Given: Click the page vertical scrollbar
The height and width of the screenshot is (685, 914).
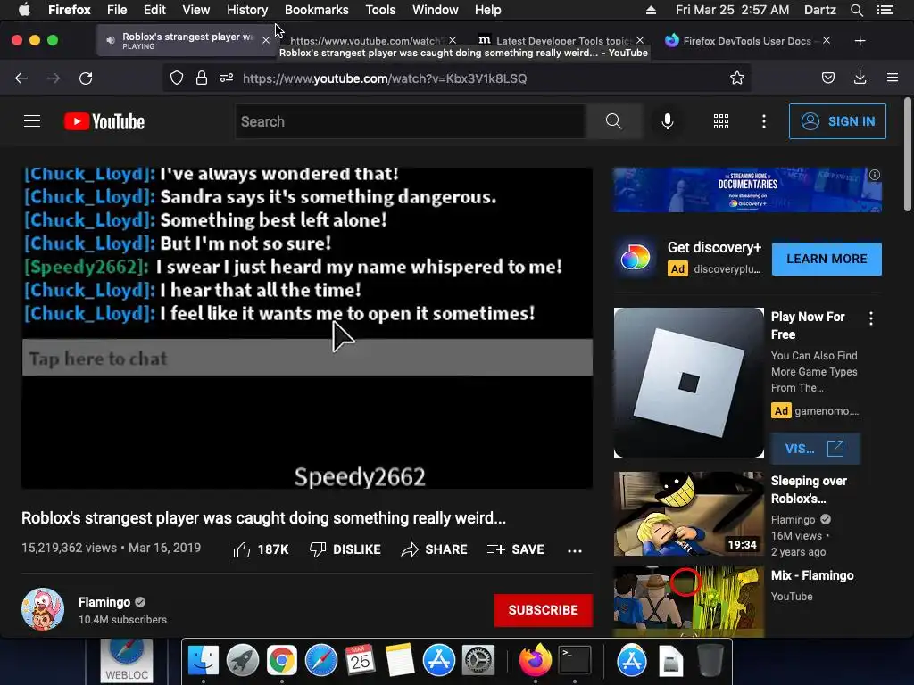Looking at the screenshot, I should click(907, 154).
